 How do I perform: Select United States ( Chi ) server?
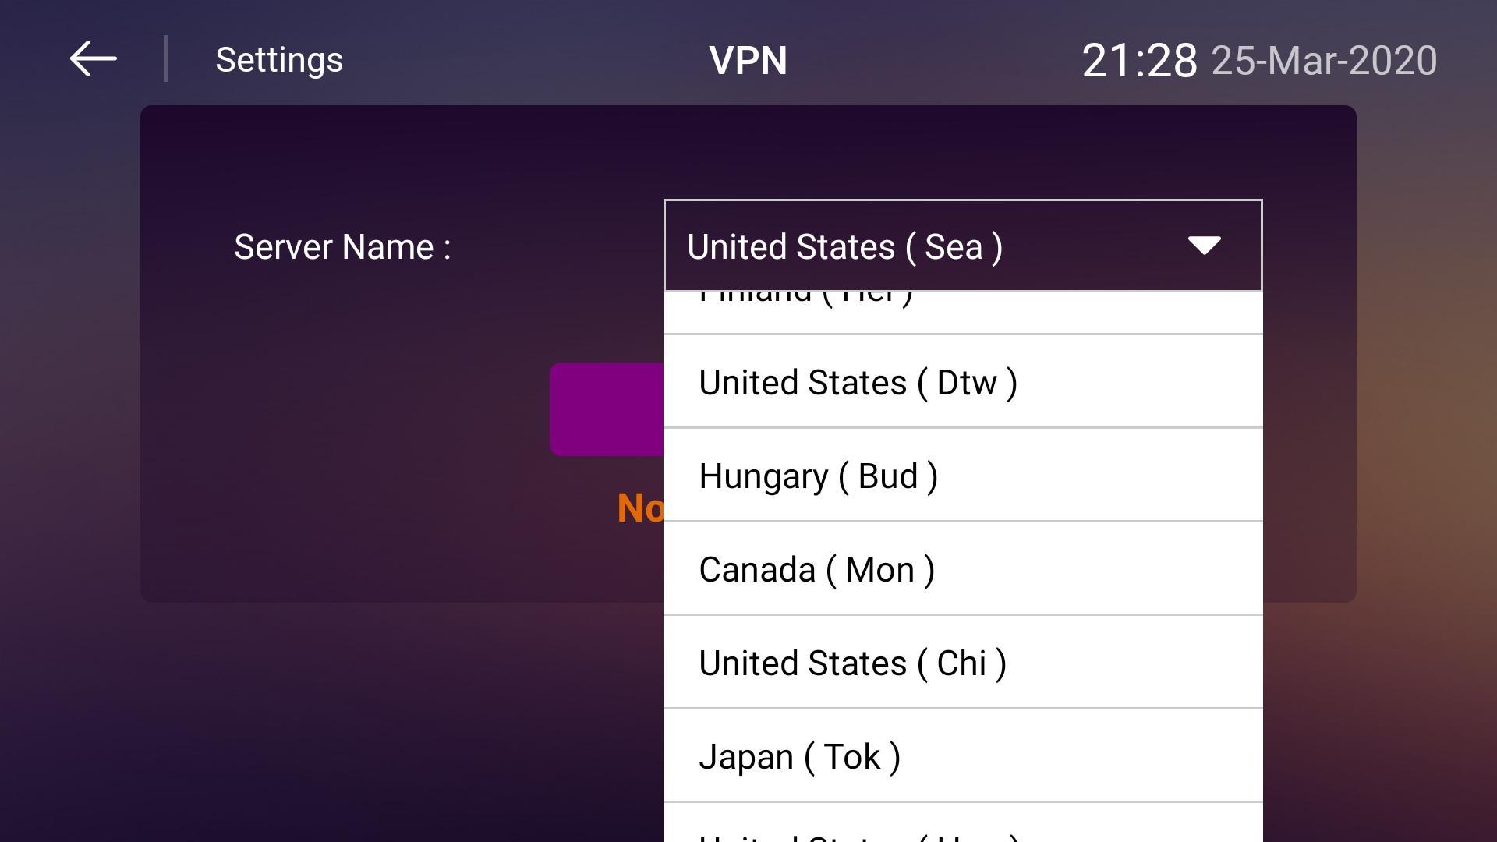pos(963,663)
